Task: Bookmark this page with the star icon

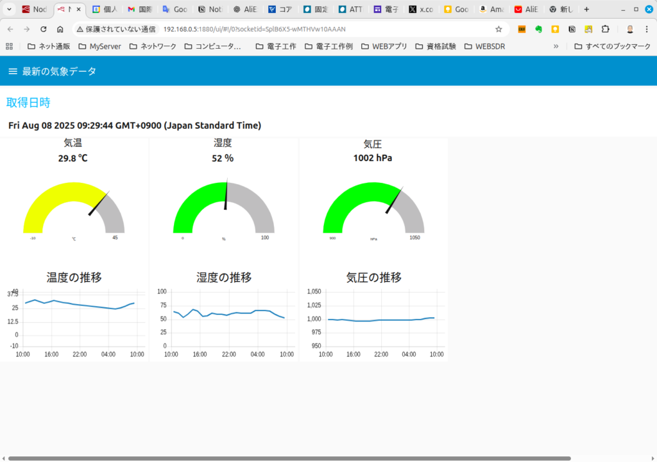Action: point(499,29)
